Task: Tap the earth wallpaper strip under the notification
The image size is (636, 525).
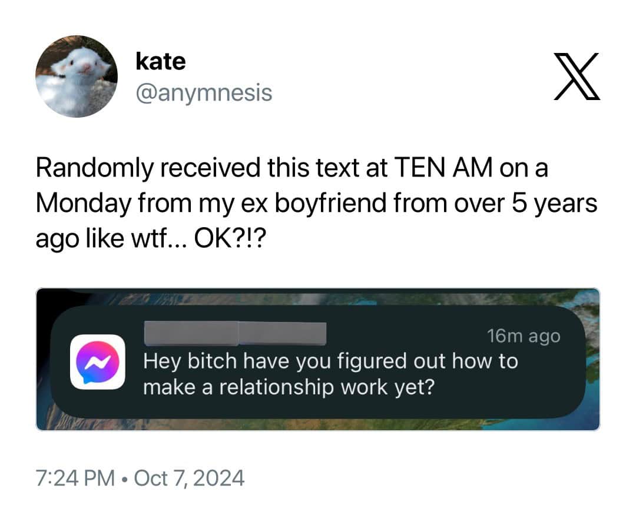Action: pos(317,424)
